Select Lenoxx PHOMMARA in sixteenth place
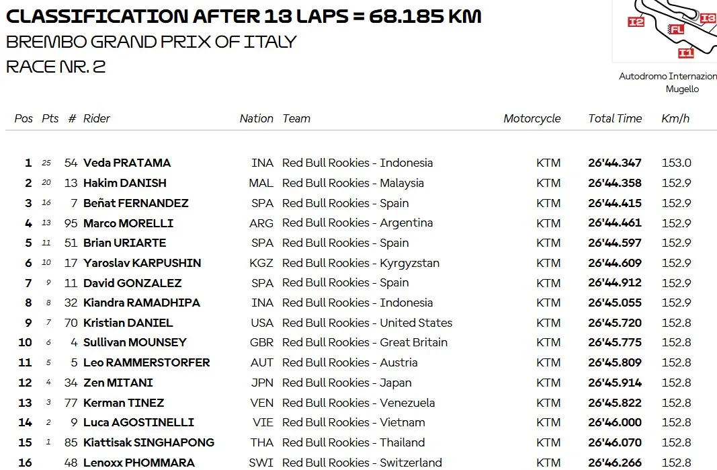Image resolution: width=717 pixels, height=470 pixels. [139, 463]
